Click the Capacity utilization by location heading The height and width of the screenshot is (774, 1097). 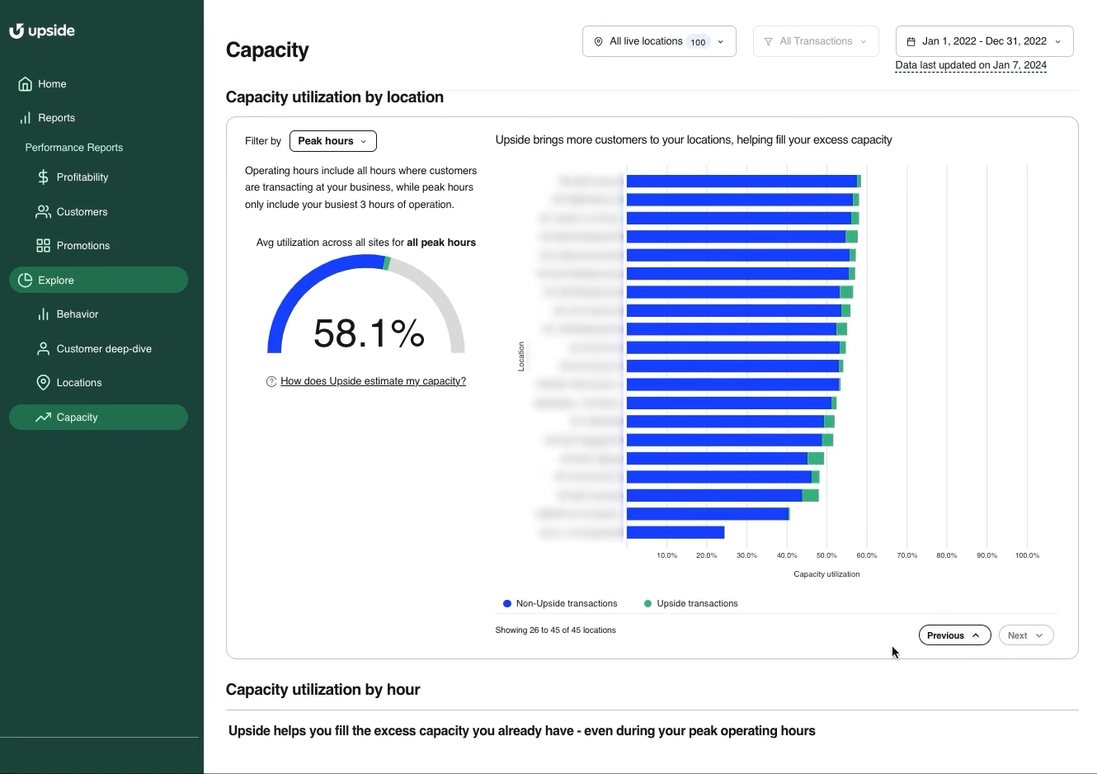[x=335, y=97]
